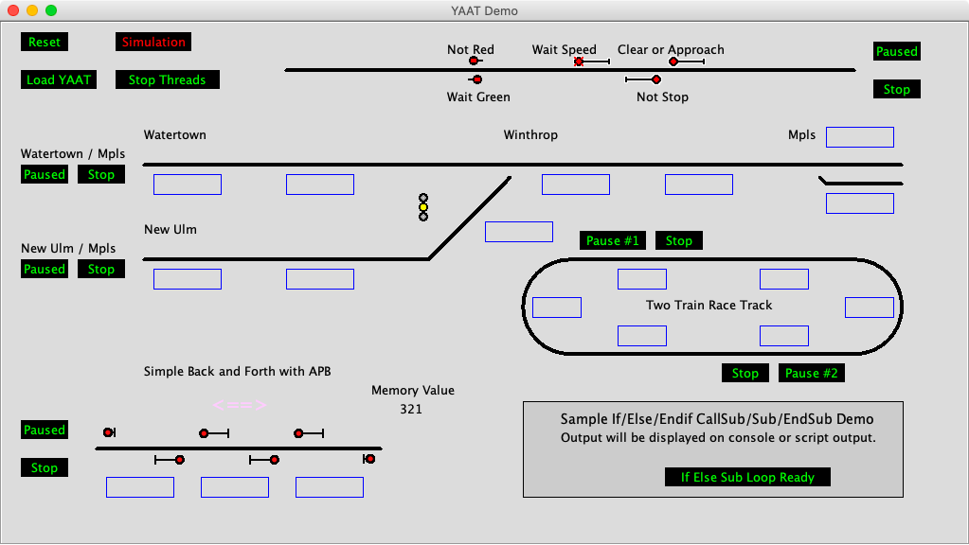Toggle Paused under Watertown / Mpls

tap(45, 174)
